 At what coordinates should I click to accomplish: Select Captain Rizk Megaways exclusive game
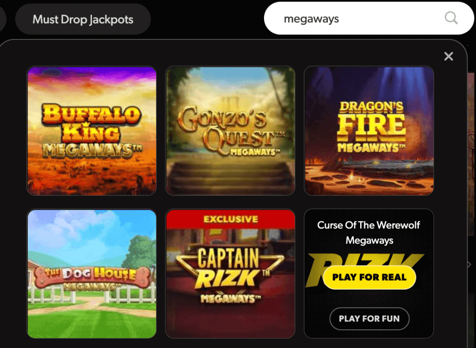click(230, 274)
